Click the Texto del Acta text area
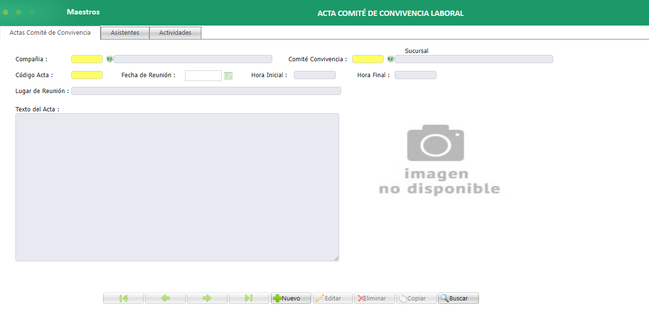The height and width of the screenshot is (326, 649). tap(177, 187)
